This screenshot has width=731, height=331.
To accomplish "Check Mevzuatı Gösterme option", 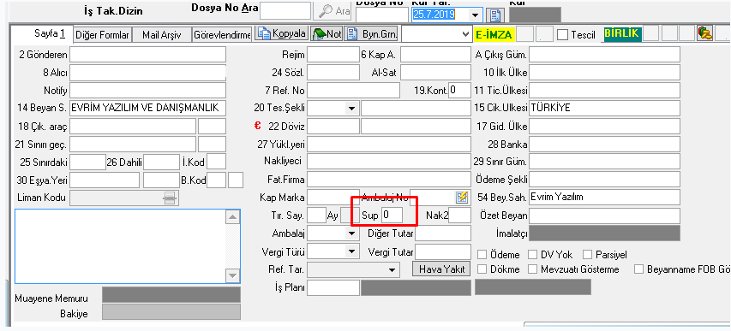I will [x=533, y=269].
